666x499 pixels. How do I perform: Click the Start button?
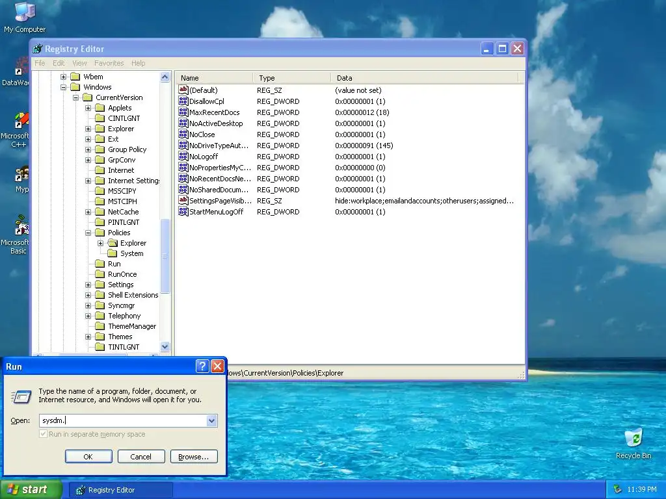[x=31, y=489]
